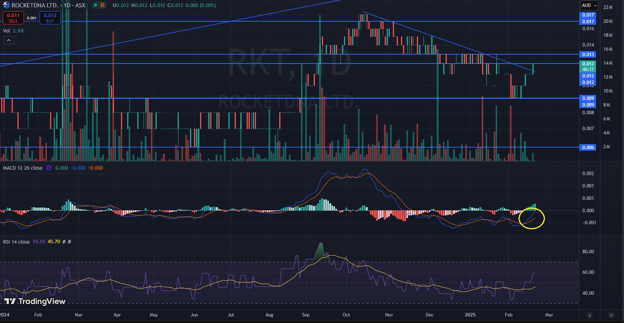The width and height of the screenshot is (624, 323).
Task: Click the change value 0.000 (0.00%)
Action: (200, 5)
